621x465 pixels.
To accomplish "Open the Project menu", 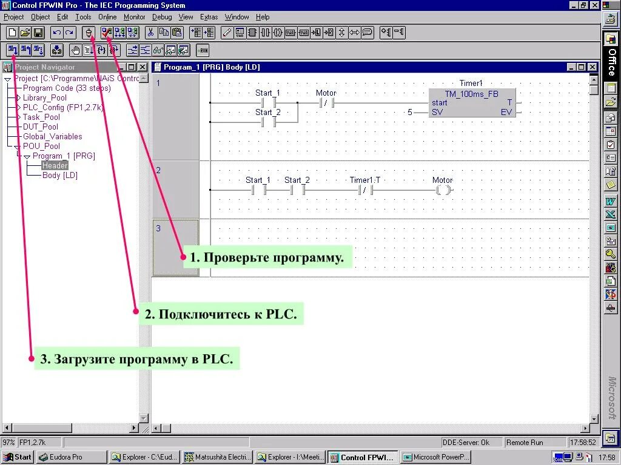I will click(x=14, y=16).
